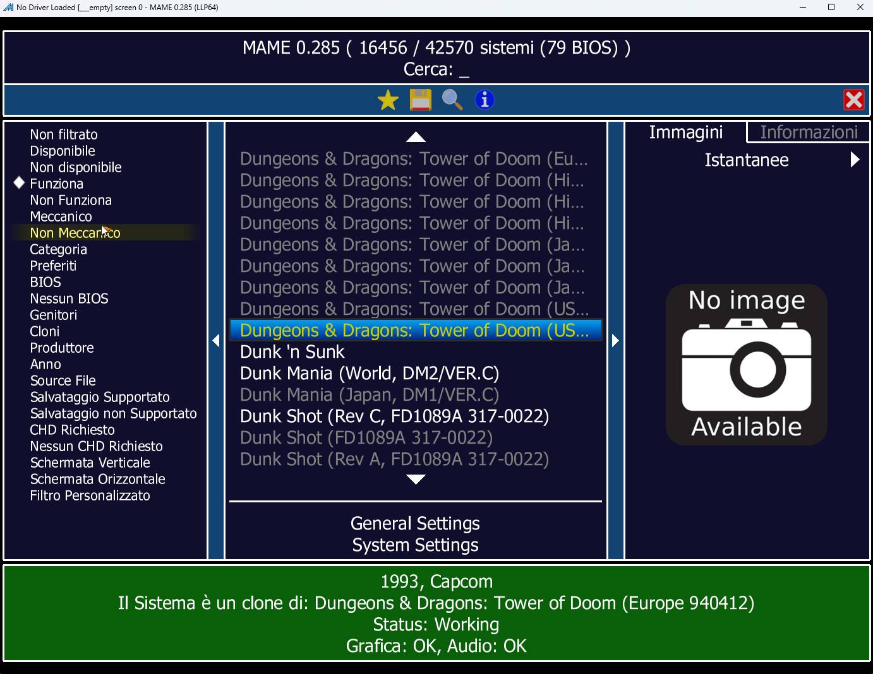The image size is (873, 674).
Task: Select Schermata Orizzontale filter
Action: pos(98,479)
